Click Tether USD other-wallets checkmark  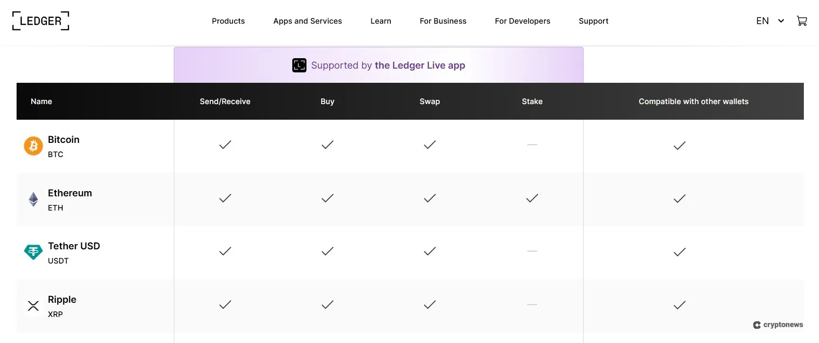pyautogui.click(x=680, y=252)
